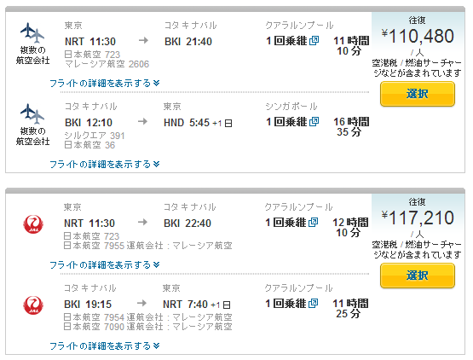Expand flight details for NRT 11:30 to BKI 21:40
The image size is (473, 360).
click(x=104, y=83)
